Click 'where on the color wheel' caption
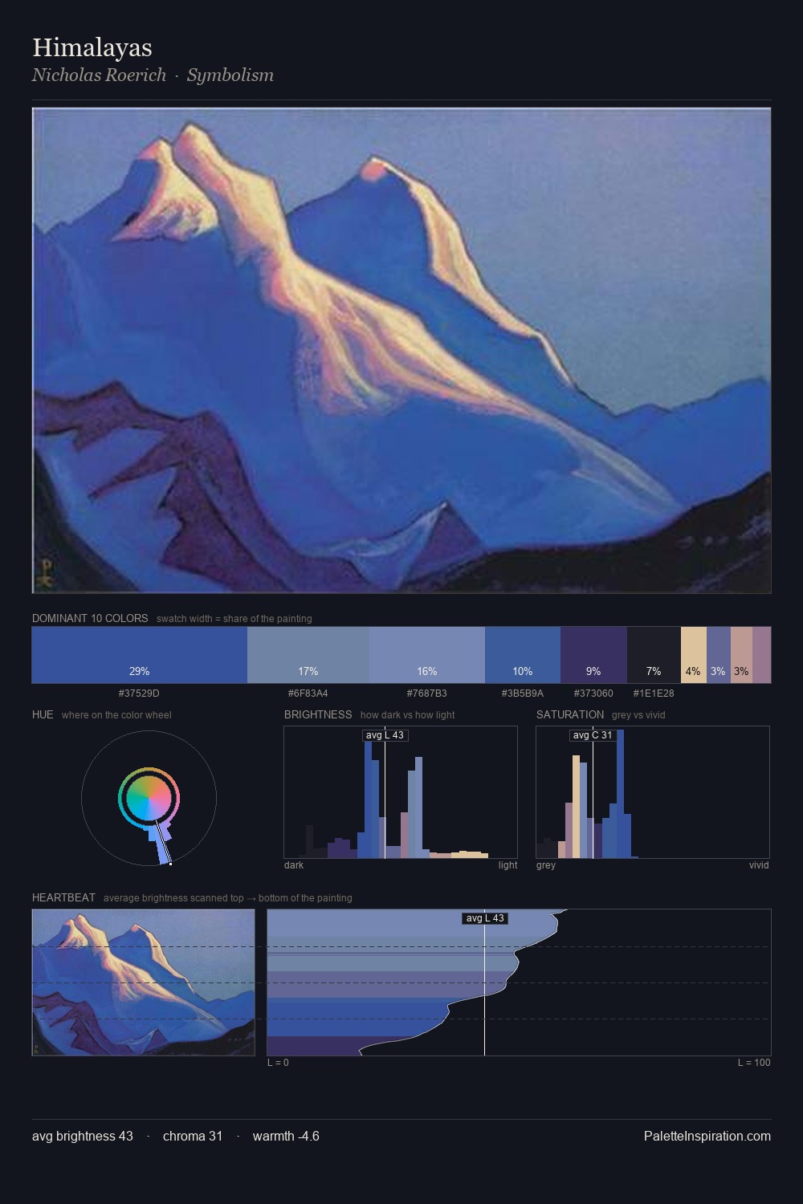The height and width of the screenshot is (1204, 803). [116, 715]
